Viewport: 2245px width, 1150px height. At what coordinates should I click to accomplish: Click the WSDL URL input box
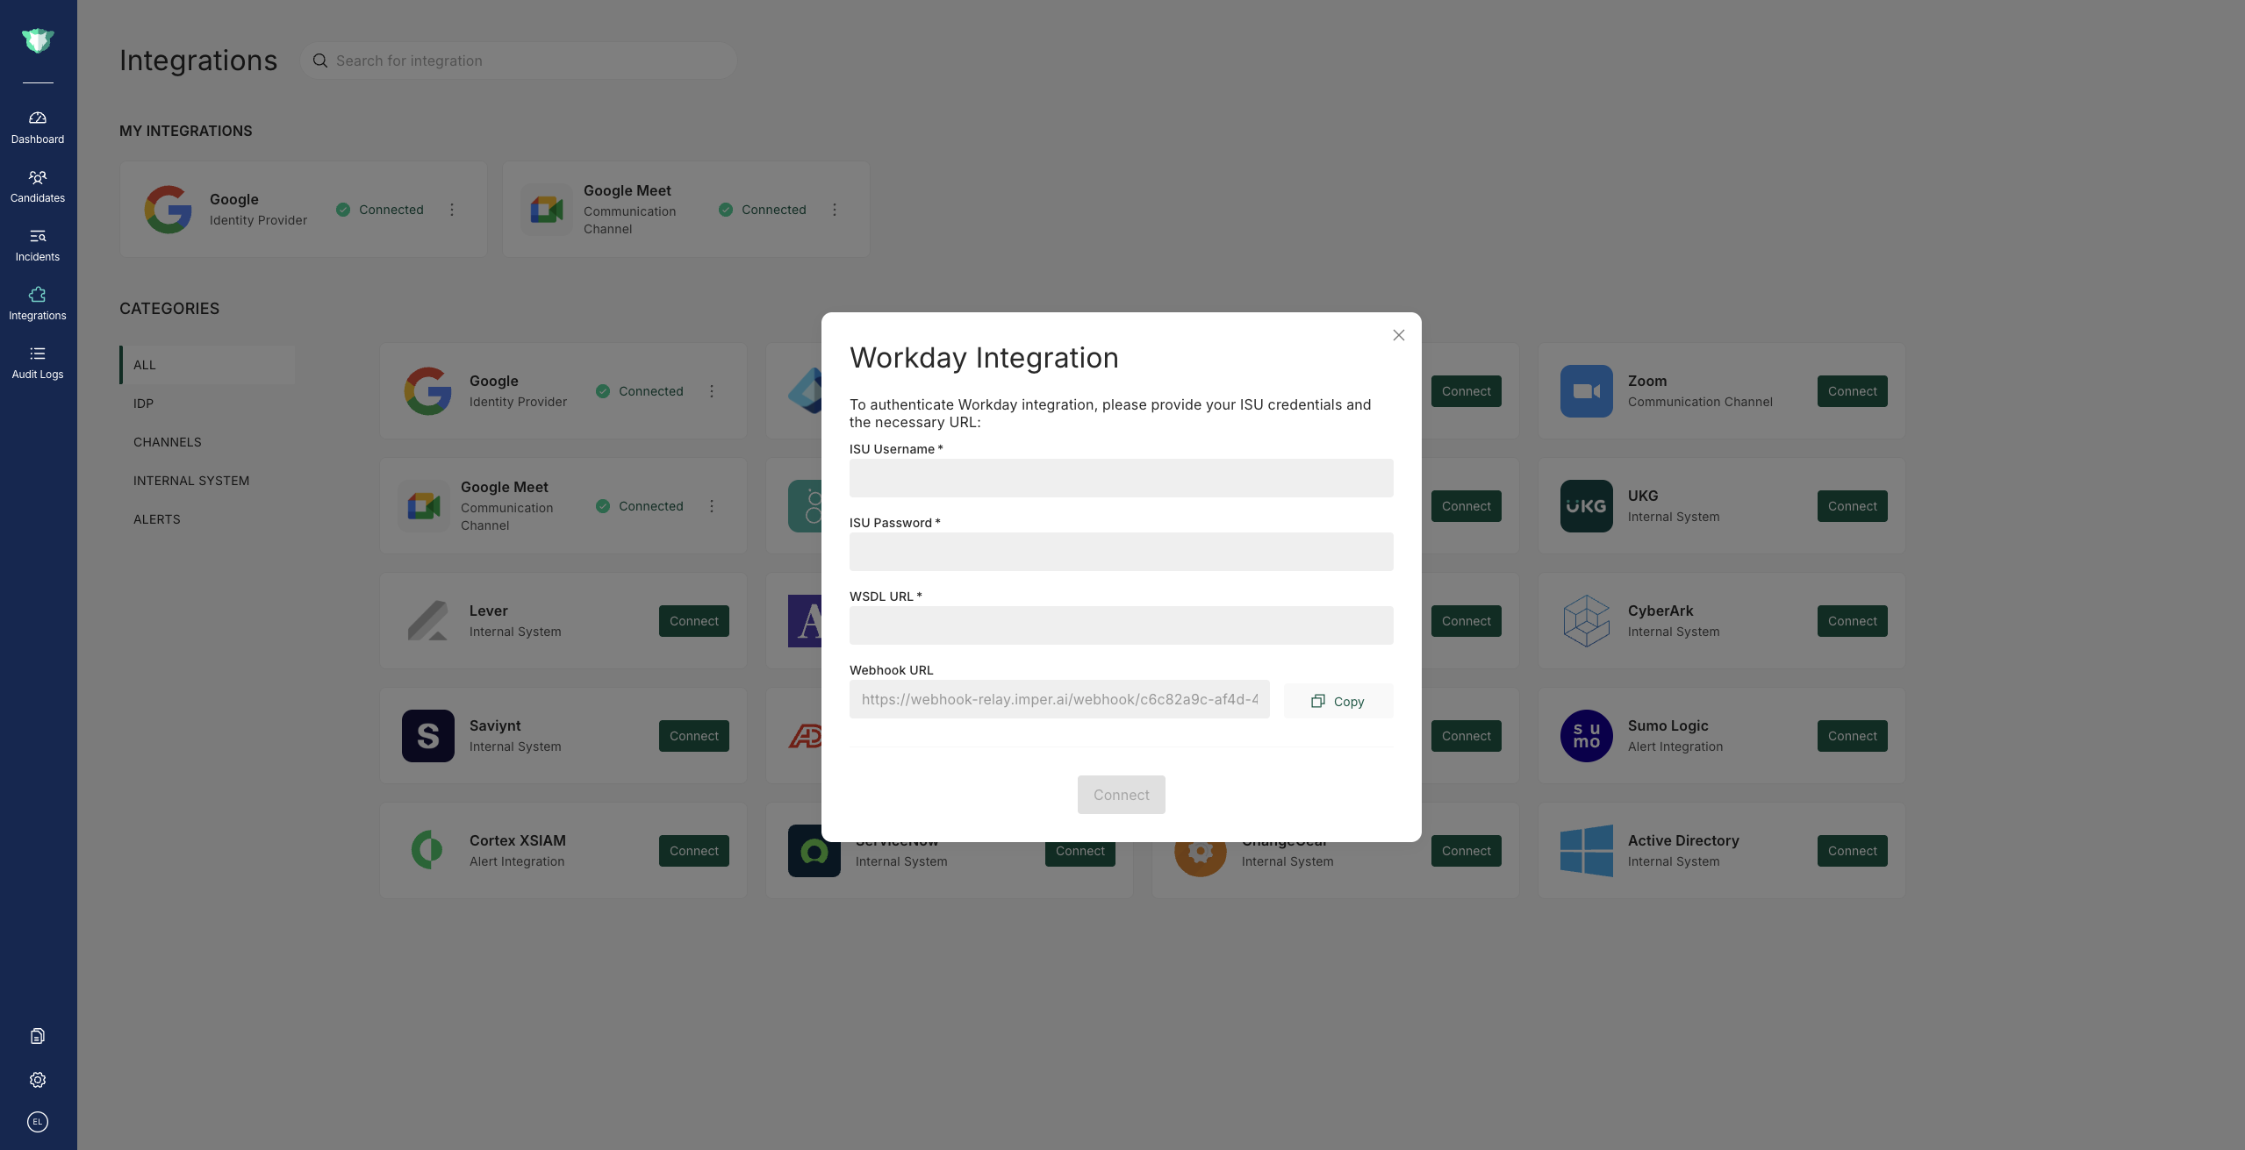1122,625
